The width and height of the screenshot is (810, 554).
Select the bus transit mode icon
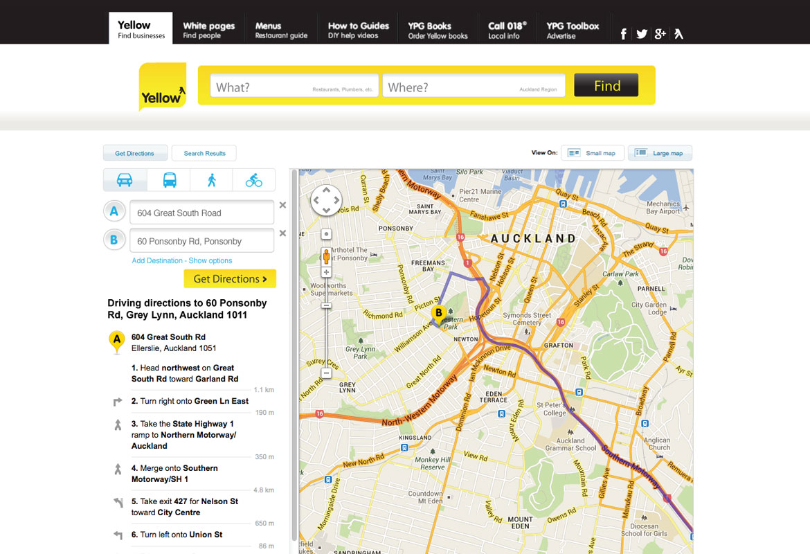[x=170, y=180]
